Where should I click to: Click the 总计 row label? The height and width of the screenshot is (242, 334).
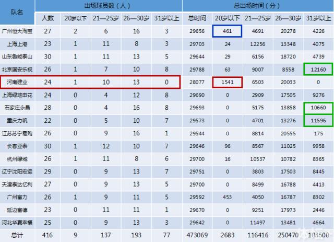tap(17, 235)
